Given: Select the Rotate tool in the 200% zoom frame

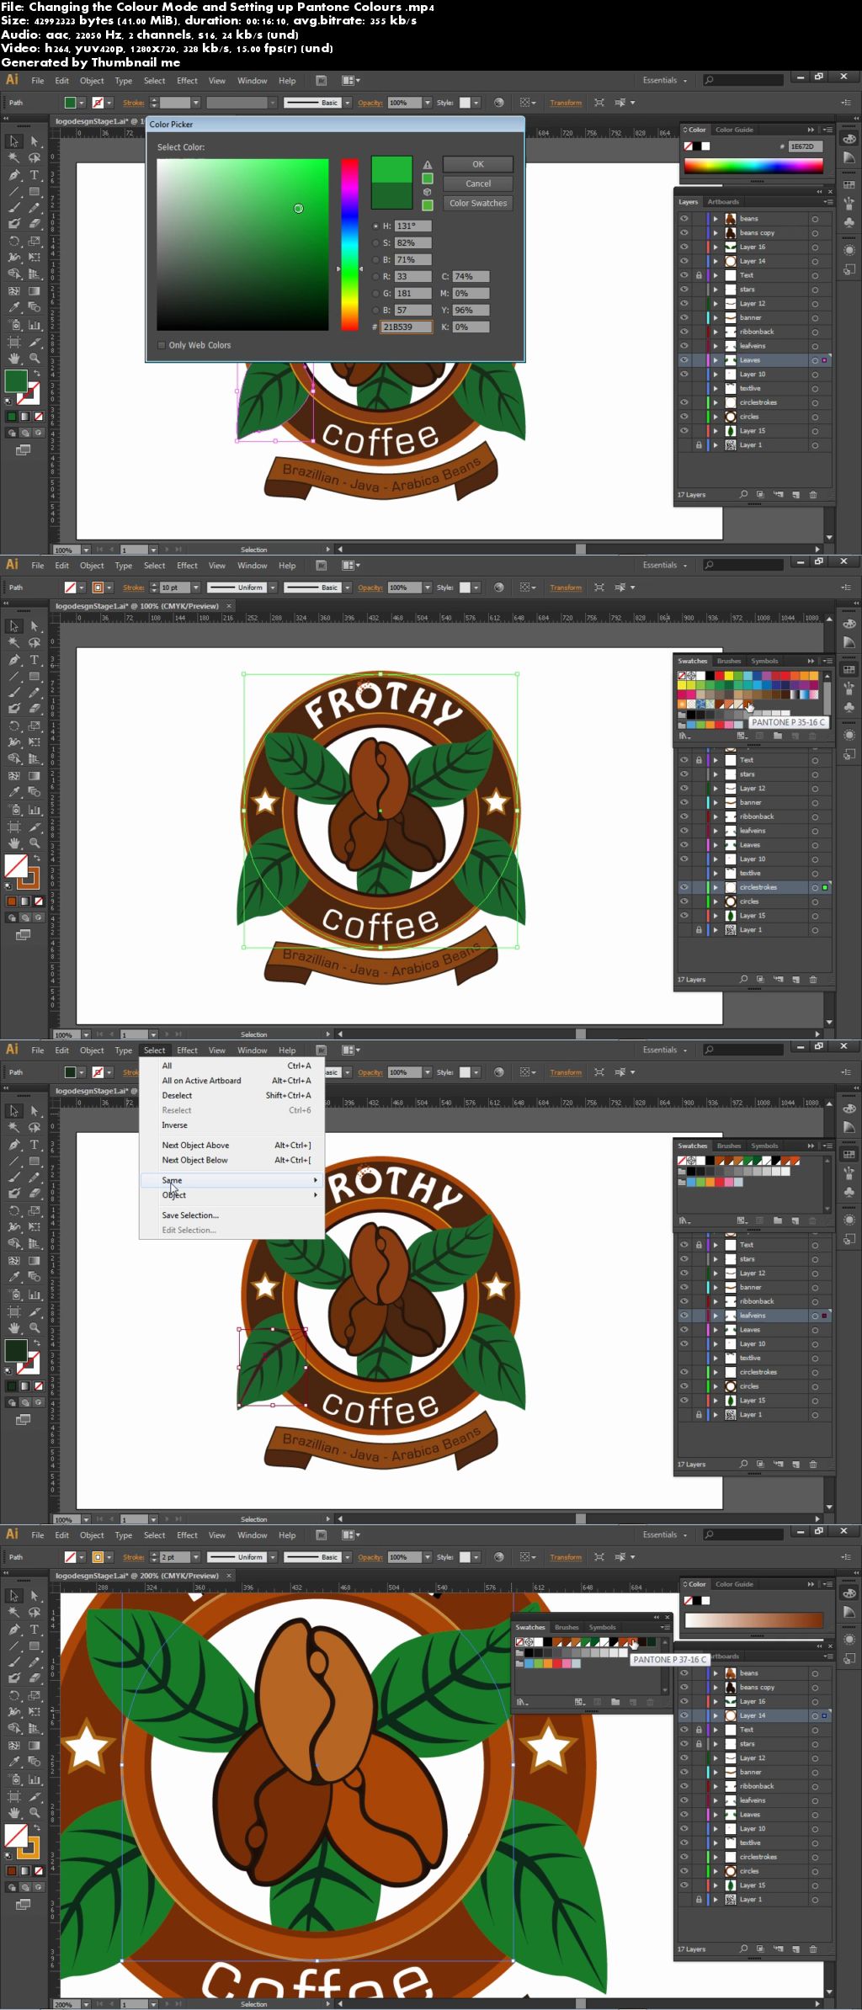Looking at the screenshot, I should pos(14,1695).
